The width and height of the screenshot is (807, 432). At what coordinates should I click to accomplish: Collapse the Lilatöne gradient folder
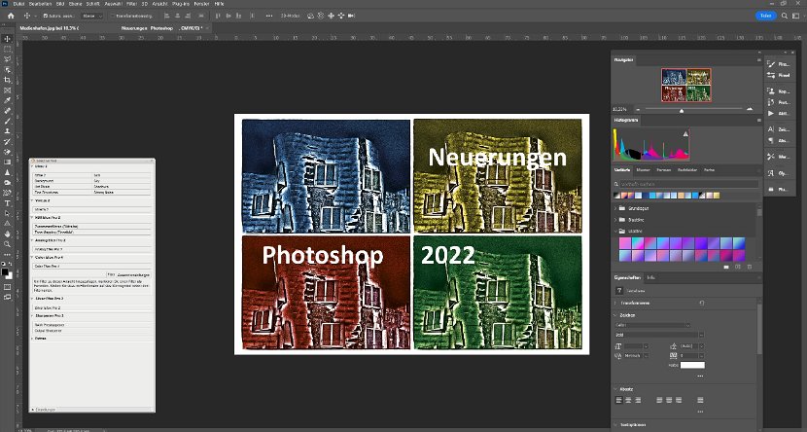point(616,232)
